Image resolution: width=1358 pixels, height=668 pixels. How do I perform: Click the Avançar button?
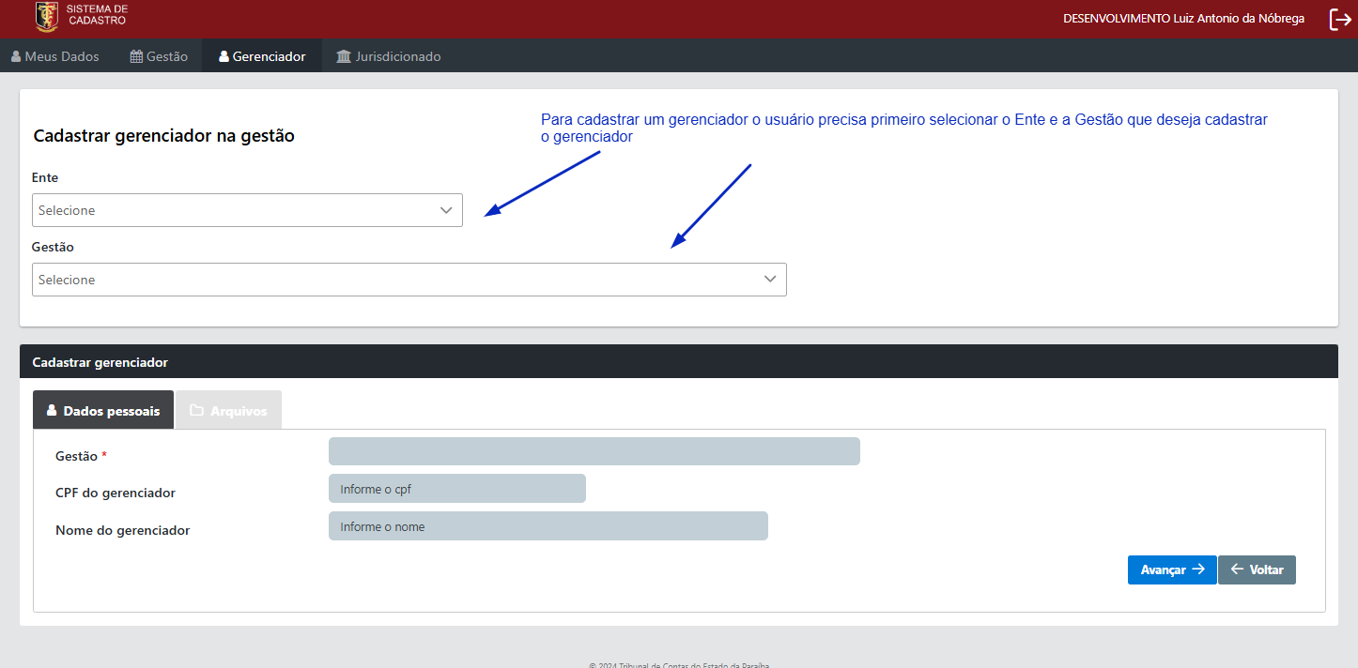(1172, 569)
